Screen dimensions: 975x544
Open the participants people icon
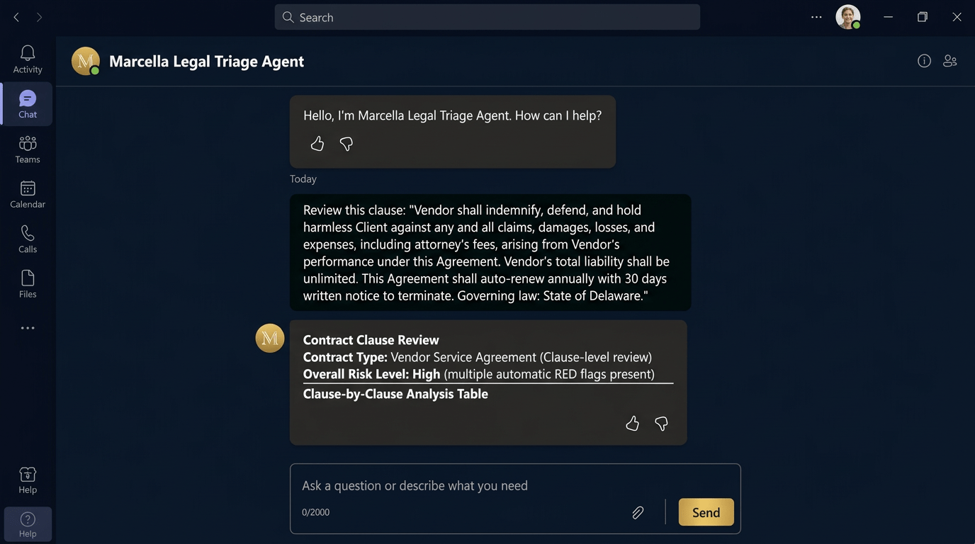pos(950,61)
